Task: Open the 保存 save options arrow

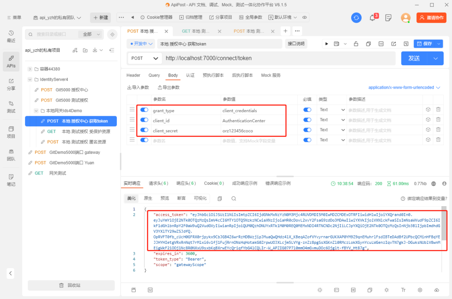Action: tap(439, 44)
